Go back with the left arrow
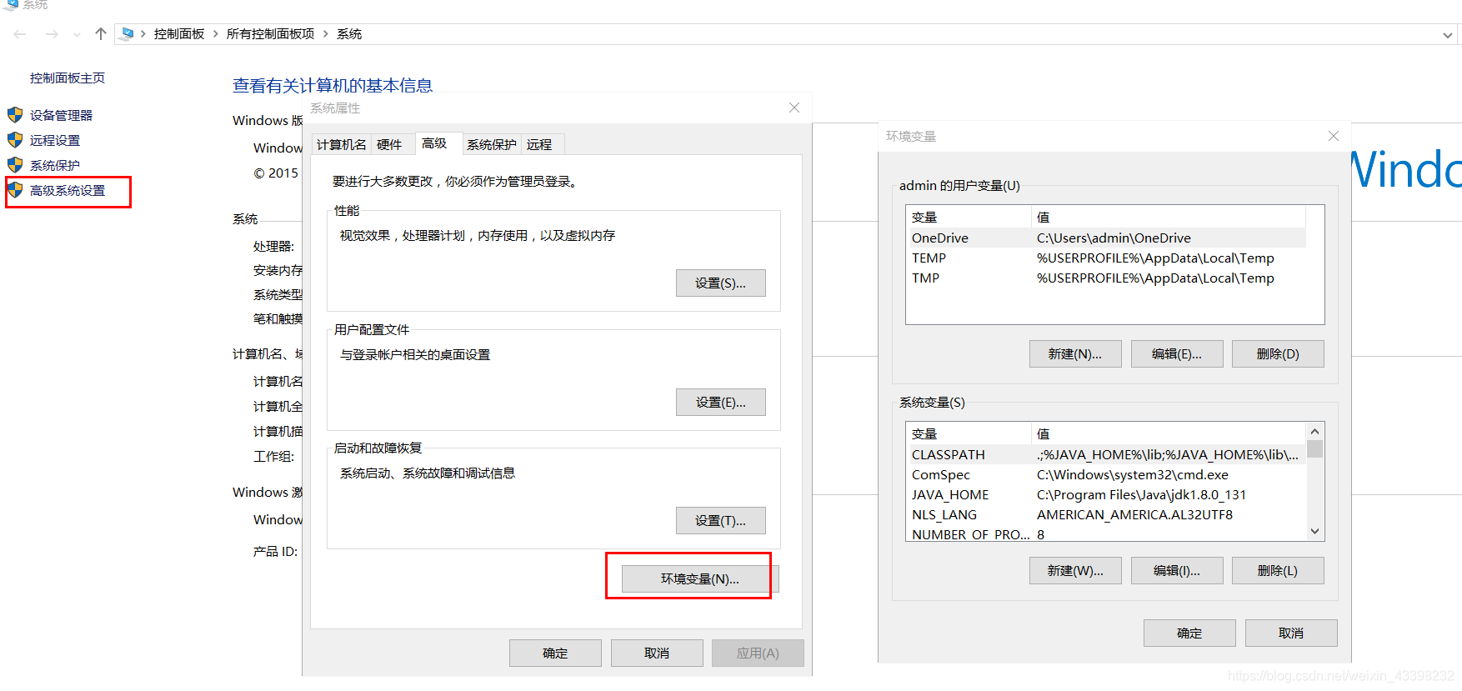Viewport: 1462px width, 691px height. (20, 34)
